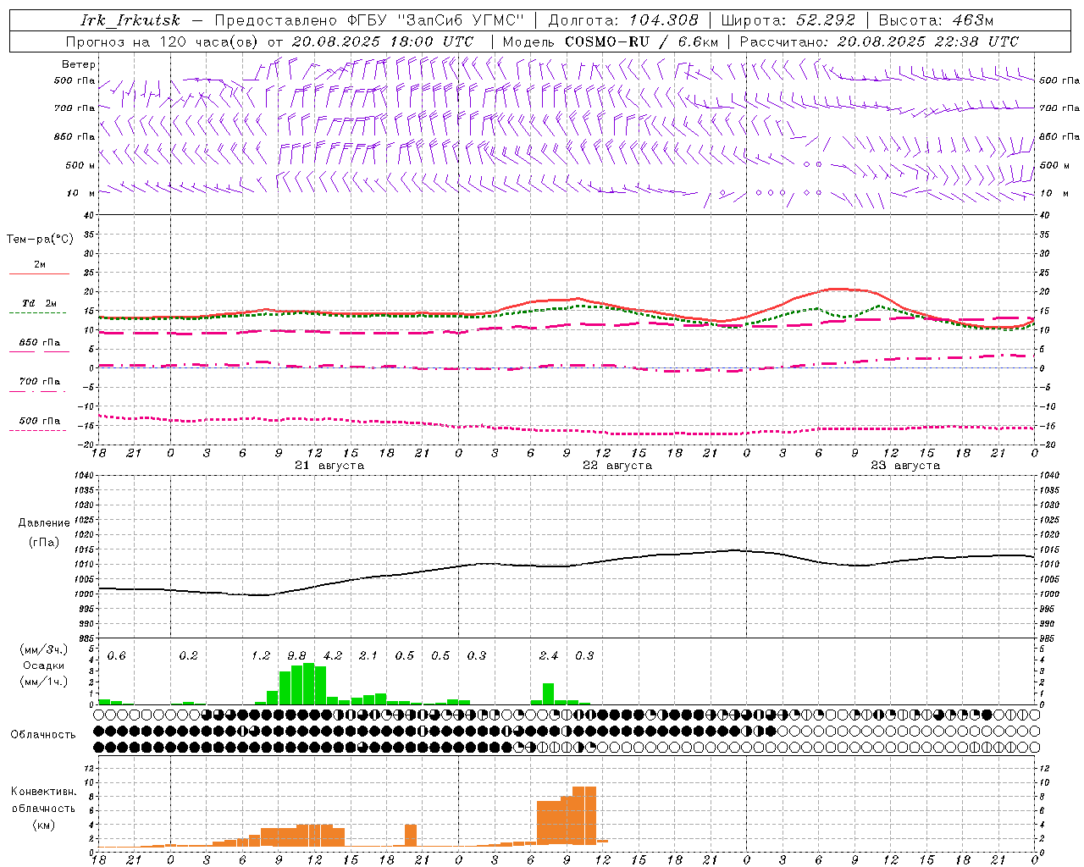Viewport: 1084px width, 867px height.
Task: Select the provider text ФГБУ "ЗапСиб УГМС"
Action: [x=436, y=20]
